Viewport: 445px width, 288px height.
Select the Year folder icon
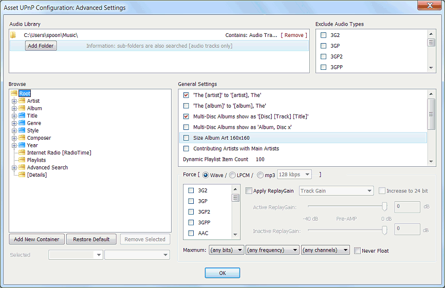22,145
